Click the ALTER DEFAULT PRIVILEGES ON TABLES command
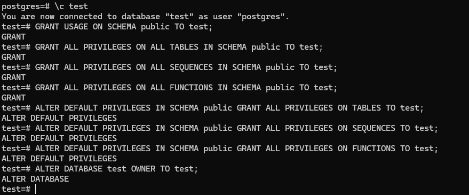Viewport: 469px width, 195px height. pos(229,108)
